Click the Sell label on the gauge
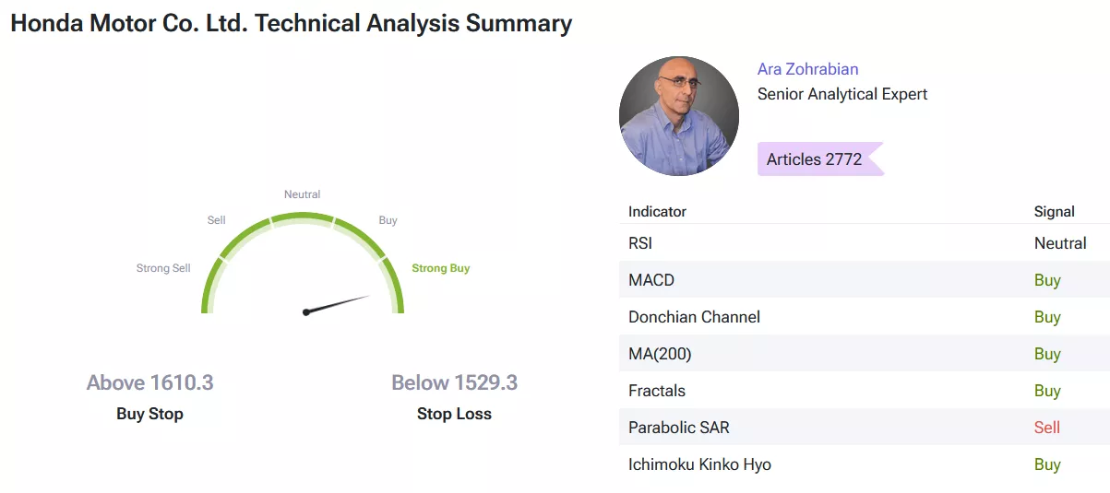 [x=217, y=220]
